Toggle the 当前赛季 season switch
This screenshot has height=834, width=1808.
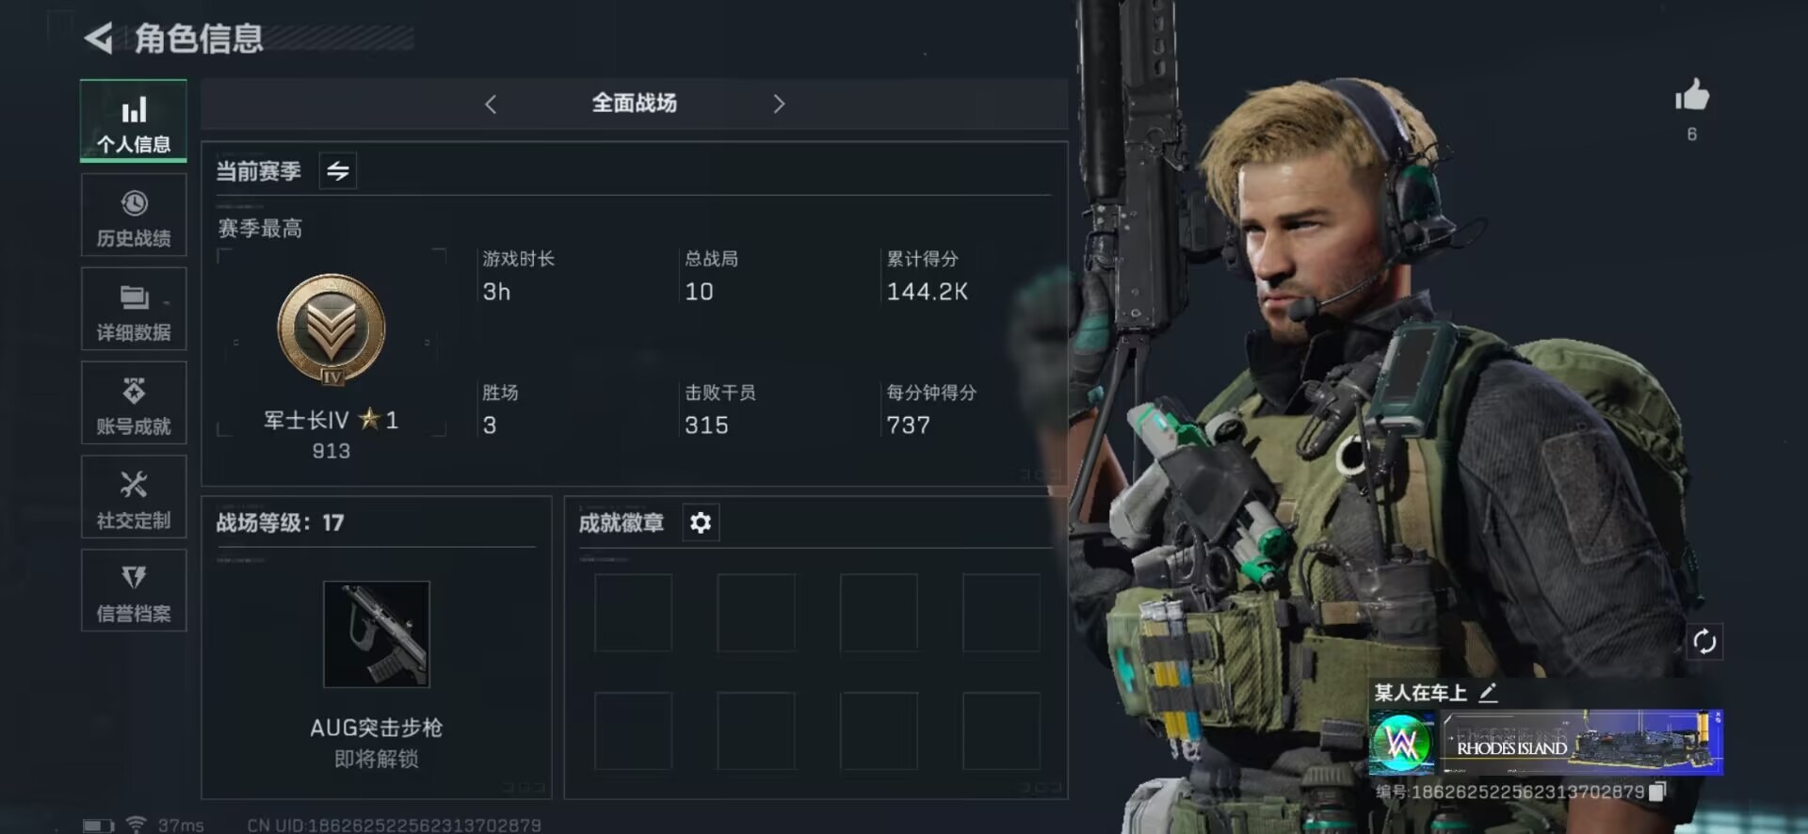click(x=338, y=170)
